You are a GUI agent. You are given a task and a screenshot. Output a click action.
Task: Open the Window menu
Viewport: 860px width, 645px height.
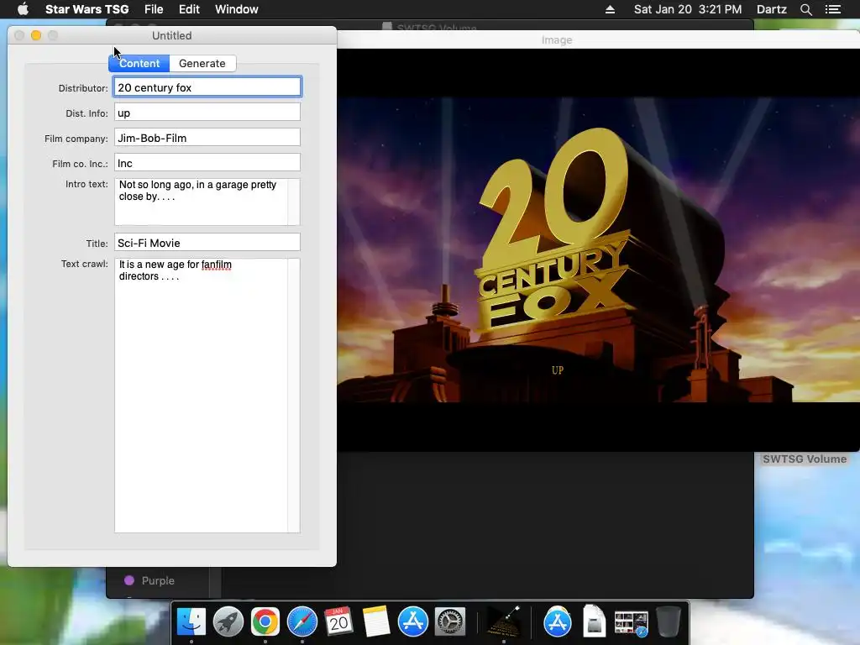pos(236,9)
